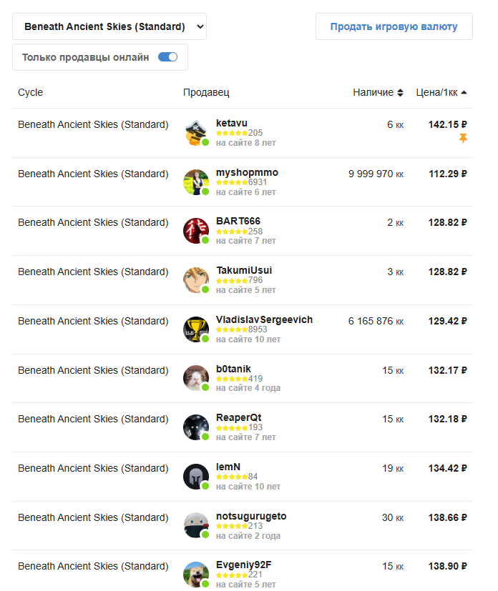
Task: Click lemN's spartan helmet avatar
Action: 196,477
